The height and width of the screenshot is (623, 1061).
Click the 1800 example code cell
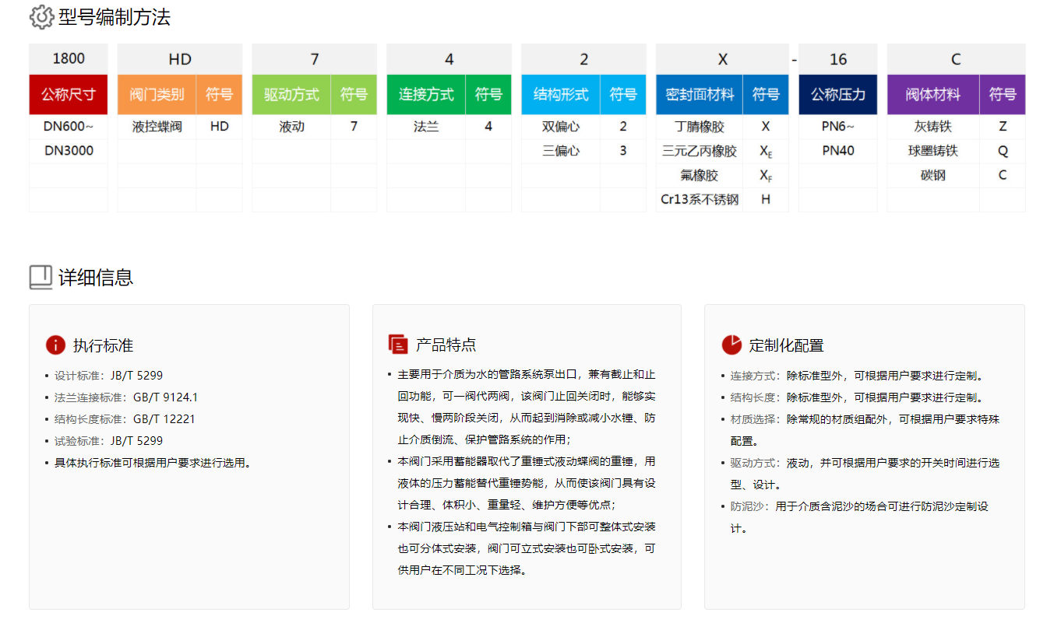(x=69, y=59)
